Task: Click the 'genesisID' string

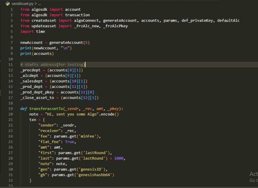Action: click(x=92, y=169)
